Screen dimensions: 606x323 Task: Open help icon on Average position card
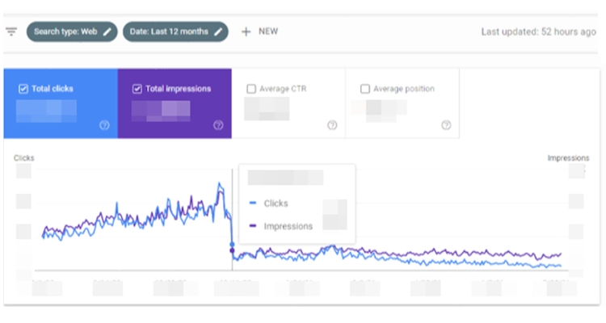click(x=446, y=125)
